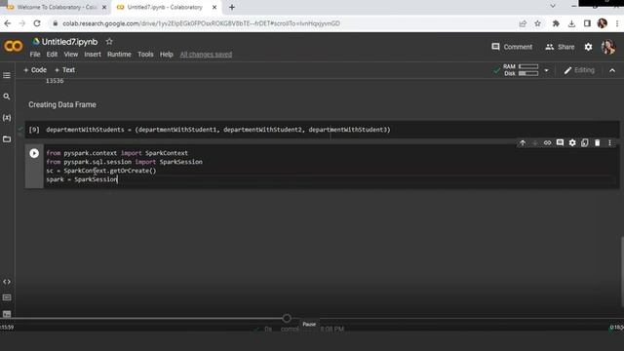Image resolution: width=624 pixels, height=351 pixels.
Task: Click the departmentWithStudents code cell [9]
Action: pos(322,130)
